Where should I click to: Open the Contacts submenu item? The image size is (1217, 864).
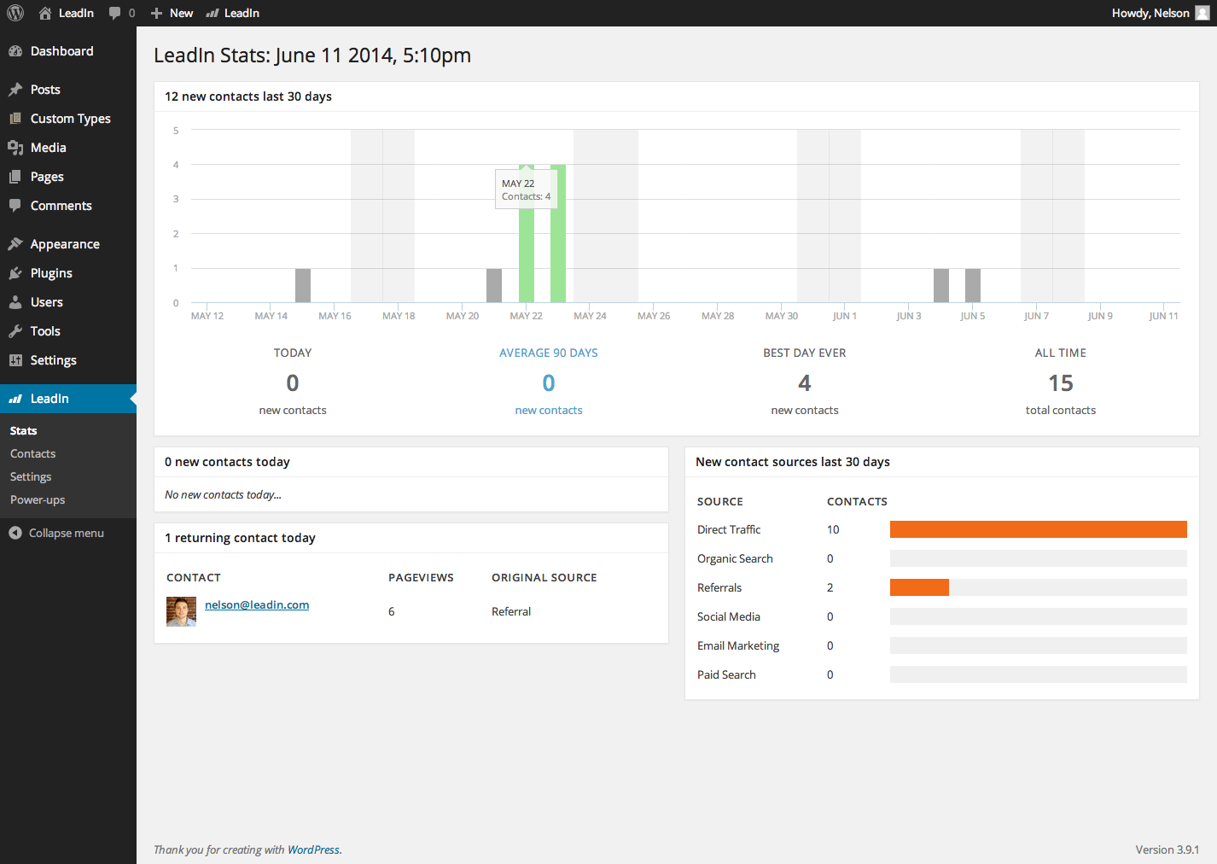pyautogui.click(x=32, y=453)
